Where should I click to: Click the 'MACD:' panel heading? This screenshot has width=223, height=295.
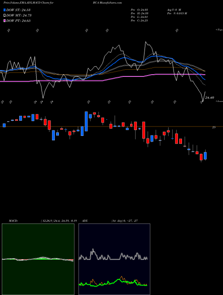[x=13, y=221]
